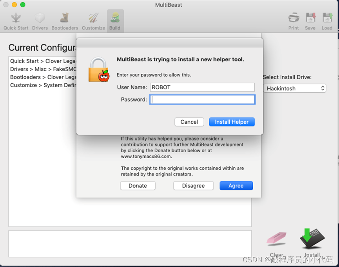Select the Drivers > Misc > FakeSMC row
Viewport: 339px width, 267px height.
tap(43, 69)
